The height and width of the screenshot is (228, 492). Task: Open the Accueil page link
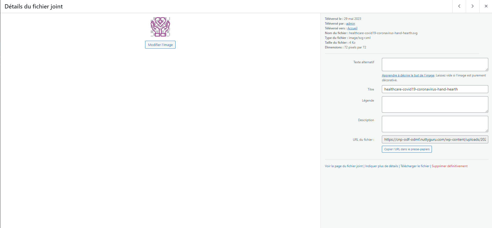tap(352, 28)
